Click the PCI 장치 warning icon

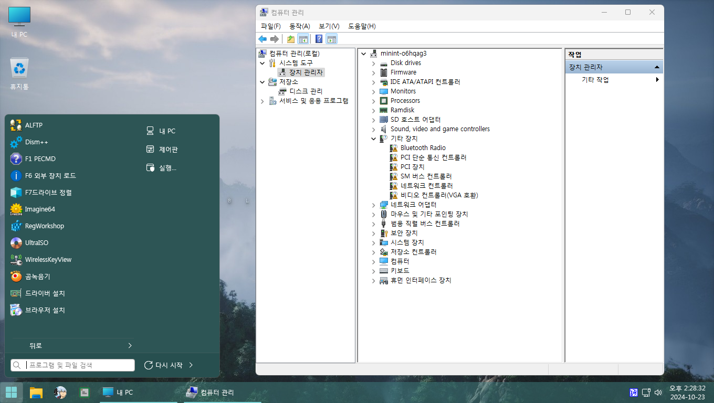tap(394, 167)
